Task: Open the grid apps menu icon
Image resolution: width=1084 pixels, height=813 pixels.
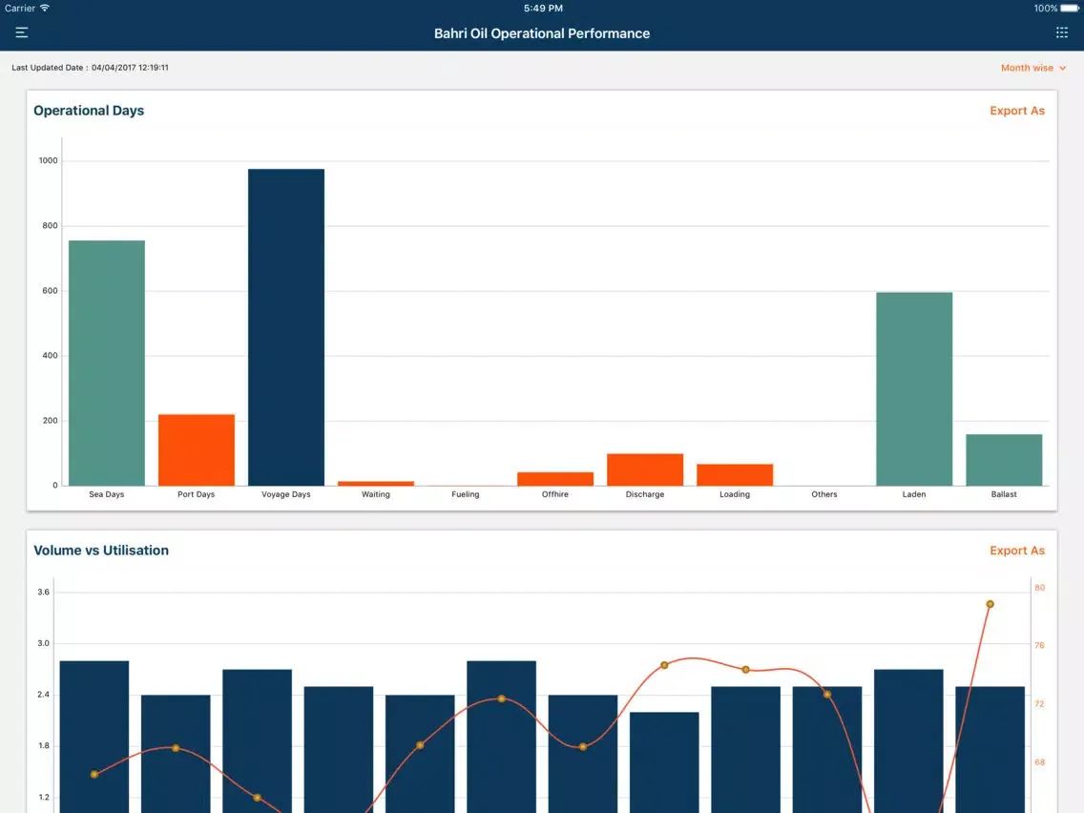Action: coord(1062,32)
